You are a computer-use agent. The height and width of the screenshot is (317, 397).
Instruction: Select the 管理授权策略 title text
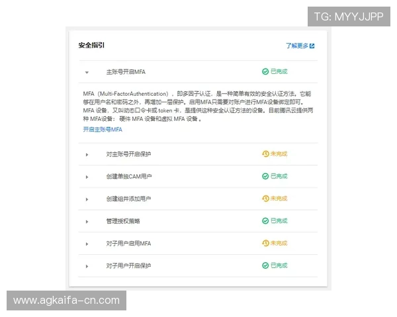[123, 221]
